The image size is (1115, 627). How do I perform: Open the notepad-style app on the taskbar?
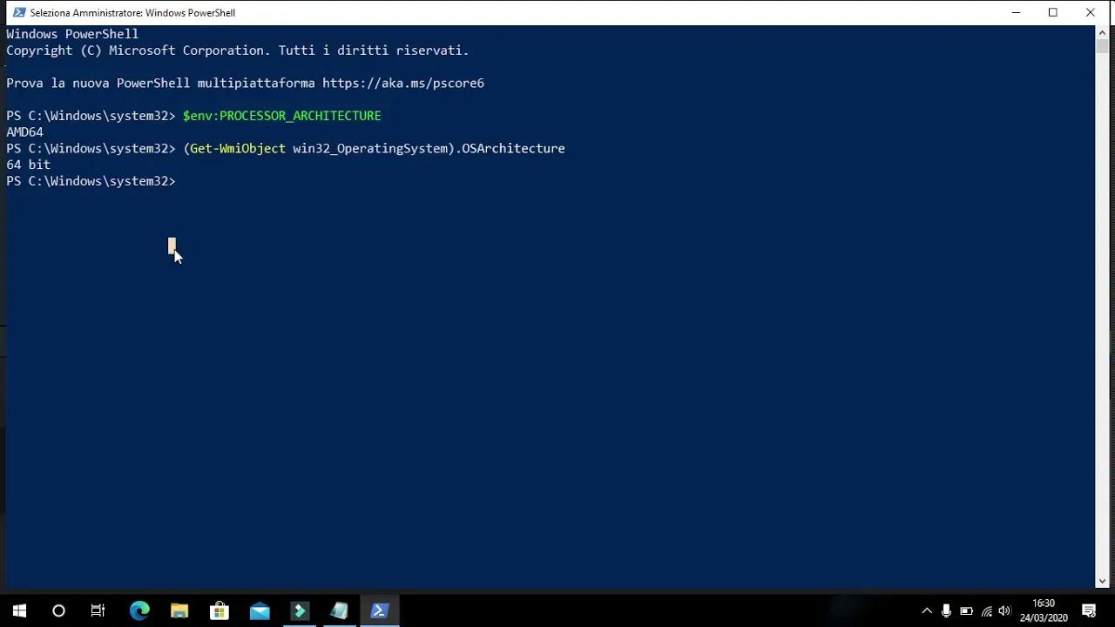click(x=339, y=610)
